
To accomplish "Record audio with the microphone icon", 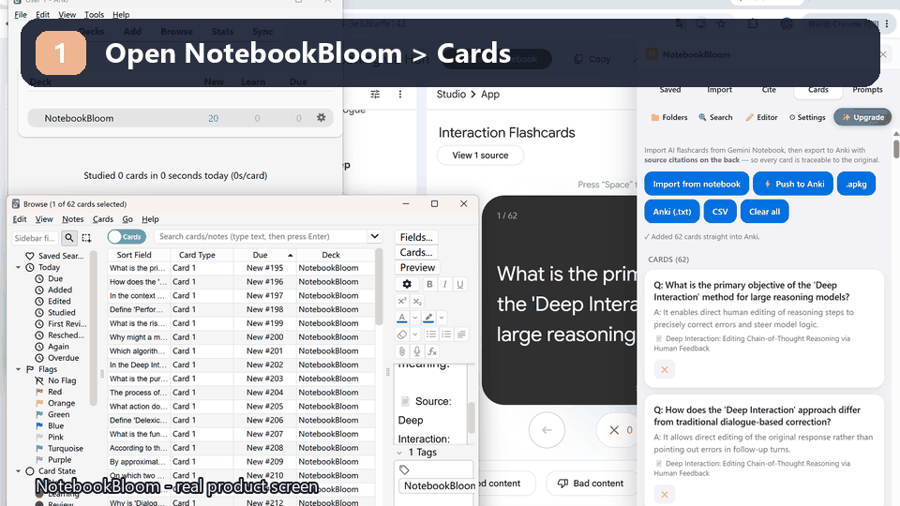I will 416,351.
